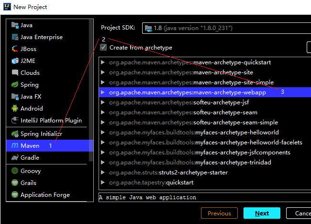Open the Project SDK dropdown
The image size is (311, 224).
226,28
